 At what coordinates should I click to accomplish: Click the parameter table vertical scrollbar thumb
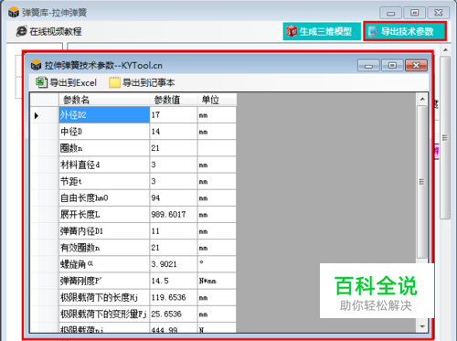click(x=422, y=182)
